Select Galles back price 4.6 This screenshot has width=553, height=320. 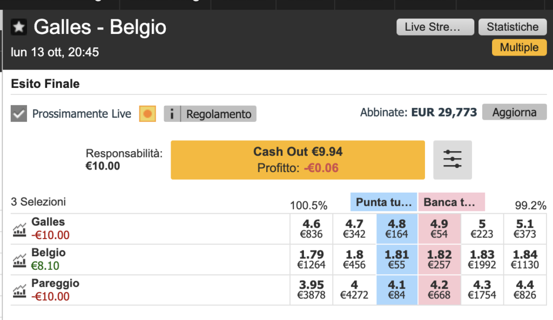click(x=311, y=229)
